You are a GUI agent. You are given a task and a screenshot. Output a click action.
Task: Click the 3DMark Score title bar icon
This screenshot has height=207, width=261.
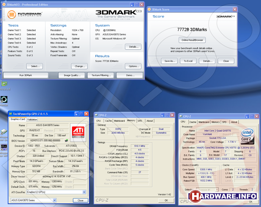click(x=149, y=9)
